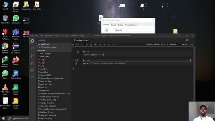Click the taskbar search box

18,118
